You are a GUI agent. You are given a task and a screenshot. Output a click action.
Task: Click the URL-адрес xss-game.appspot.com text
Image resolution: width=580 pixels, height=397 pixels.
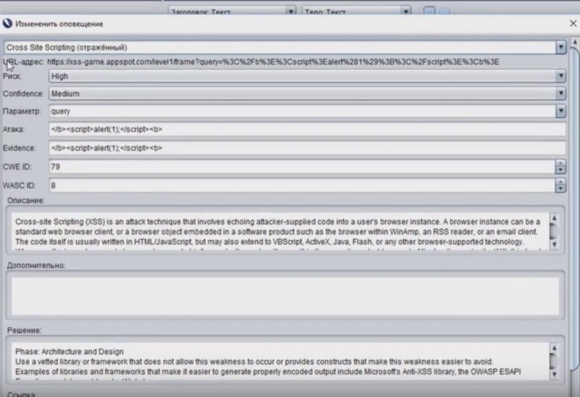(273, 62)
